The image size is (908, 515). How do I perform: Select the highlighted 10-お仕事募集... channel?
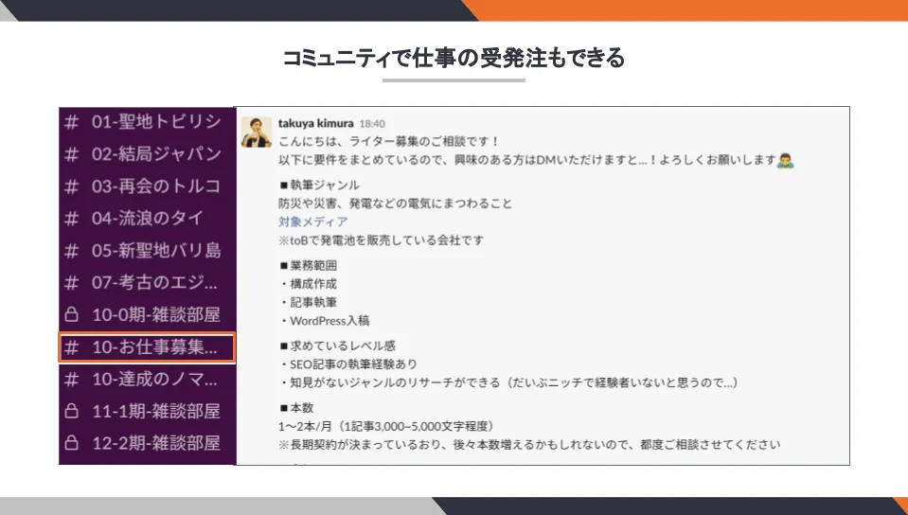pyautogui.click(x=147, y=347)
